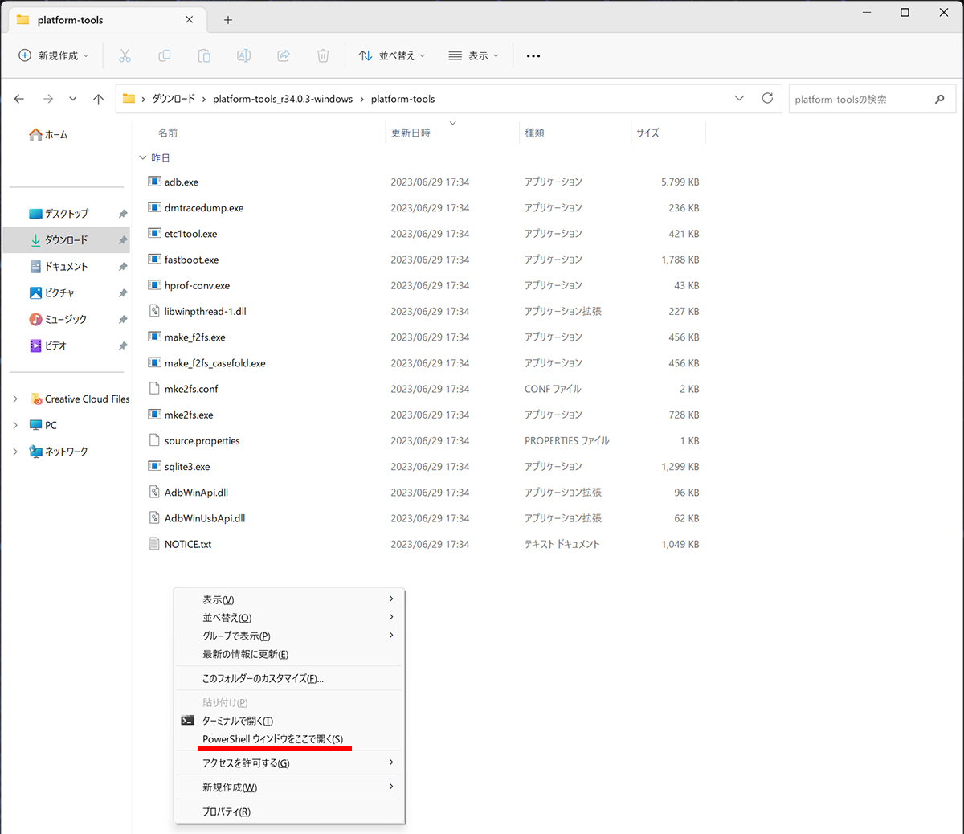Open プロパティ from the context menu
Image resolution: width=964 pixels, height=834 pixels.
227,812
